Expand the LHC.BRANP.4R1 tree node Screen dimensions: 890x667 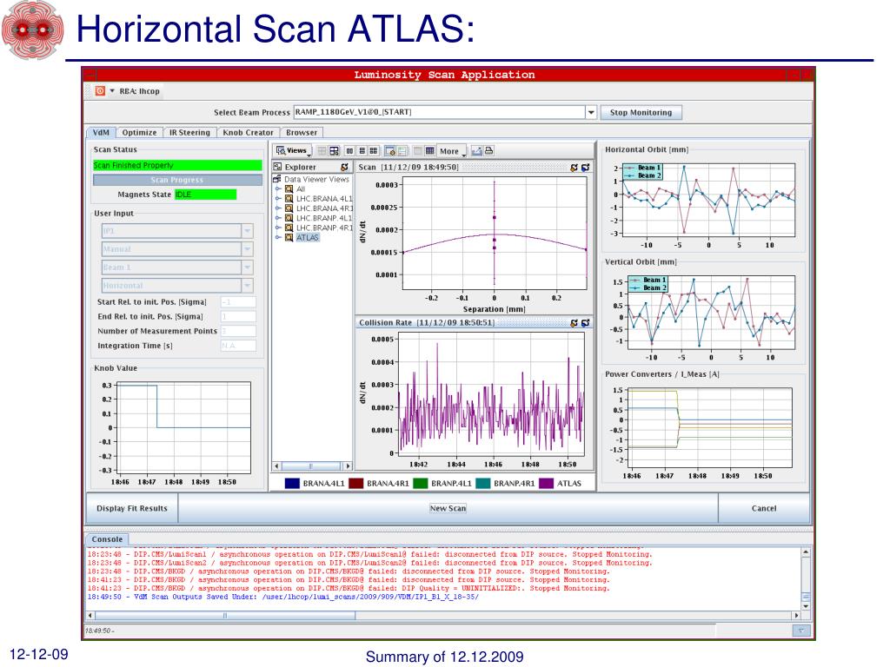click(279, 228)
